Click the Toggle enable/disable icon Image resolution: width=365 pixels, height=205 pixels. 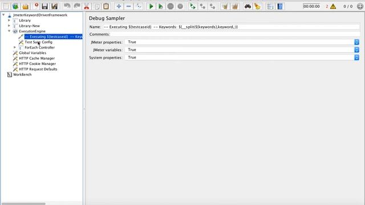point(138,6)
